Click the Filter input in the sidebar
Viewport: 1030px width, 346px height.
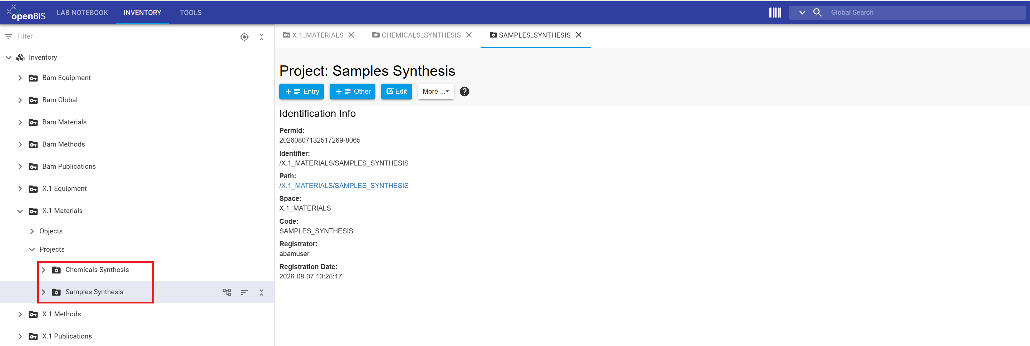click(124, 36)
